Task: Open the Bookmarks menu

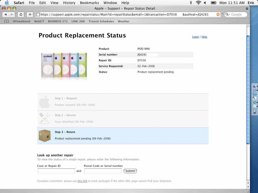Action: tap(89, 3)
